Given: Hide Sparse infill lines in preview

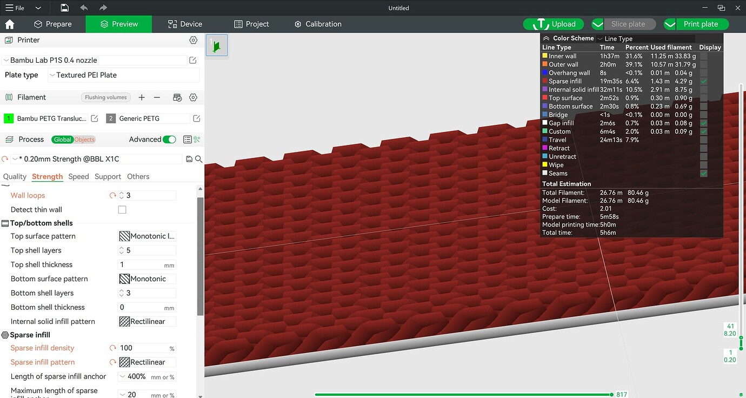Looking at the screenshot, I should pos(704,81).
